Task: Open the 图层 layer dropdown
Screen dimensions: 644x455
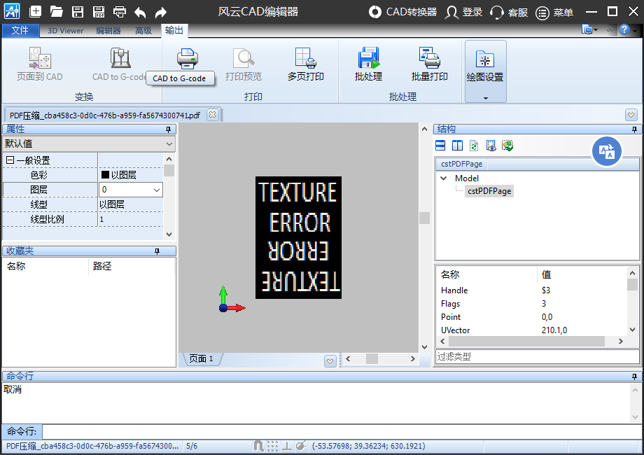Action: [157, 190]
